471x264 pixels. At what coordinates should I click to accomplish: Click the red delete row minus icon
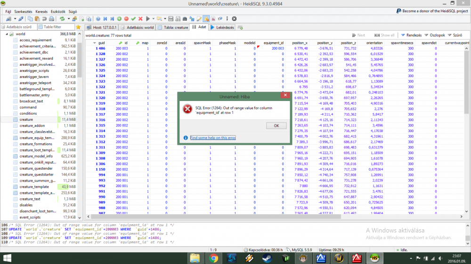(x=126, y=19)
